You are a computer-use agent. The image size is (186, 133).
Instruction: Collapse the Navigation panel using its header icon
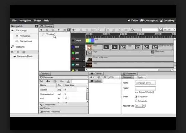36,26
